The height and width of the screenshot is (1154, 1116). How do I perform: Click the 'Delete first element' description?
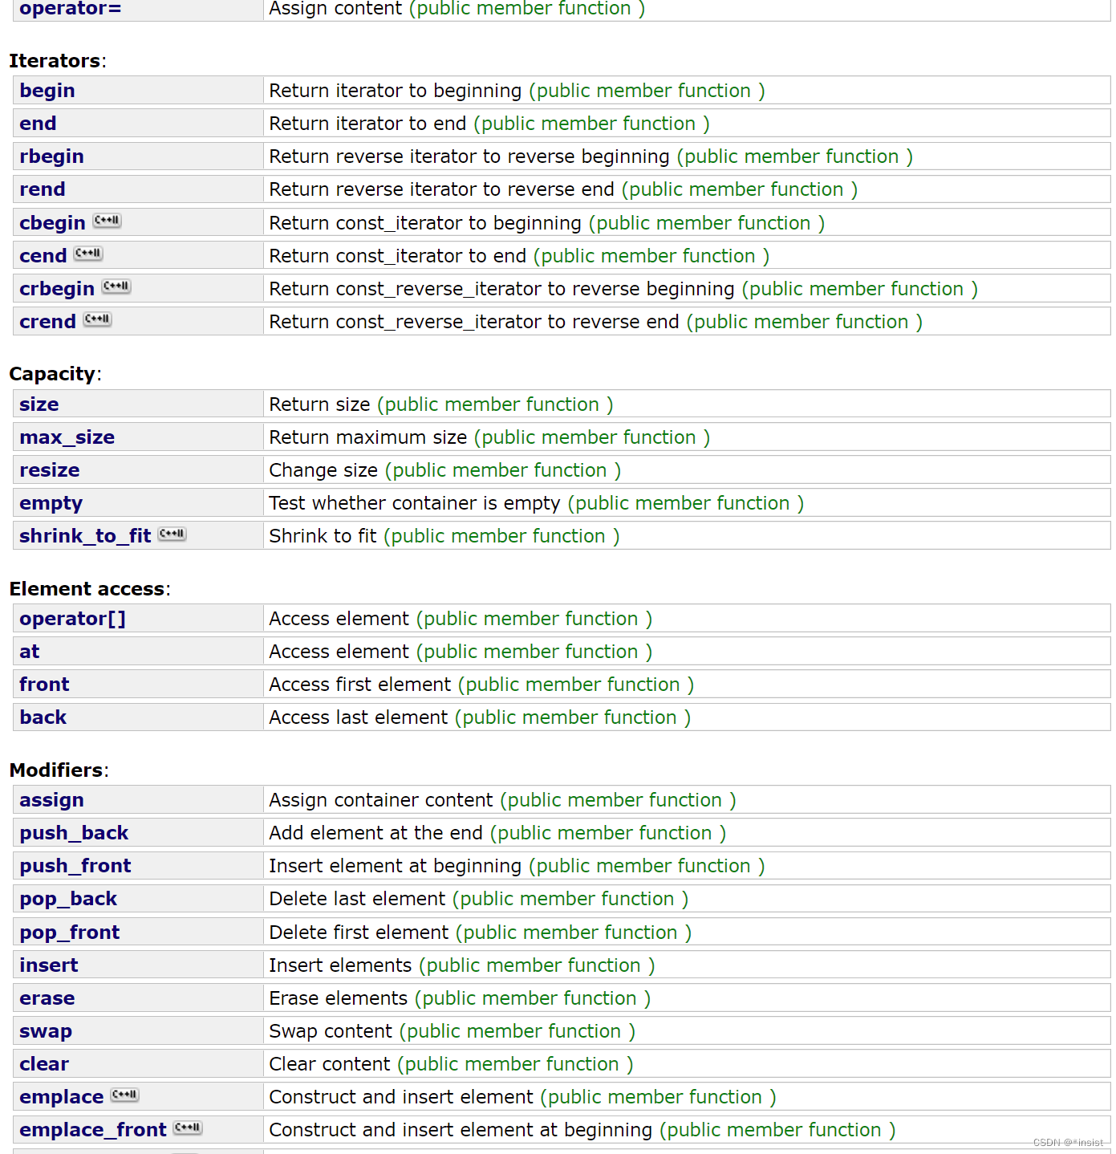click(359, 933)
